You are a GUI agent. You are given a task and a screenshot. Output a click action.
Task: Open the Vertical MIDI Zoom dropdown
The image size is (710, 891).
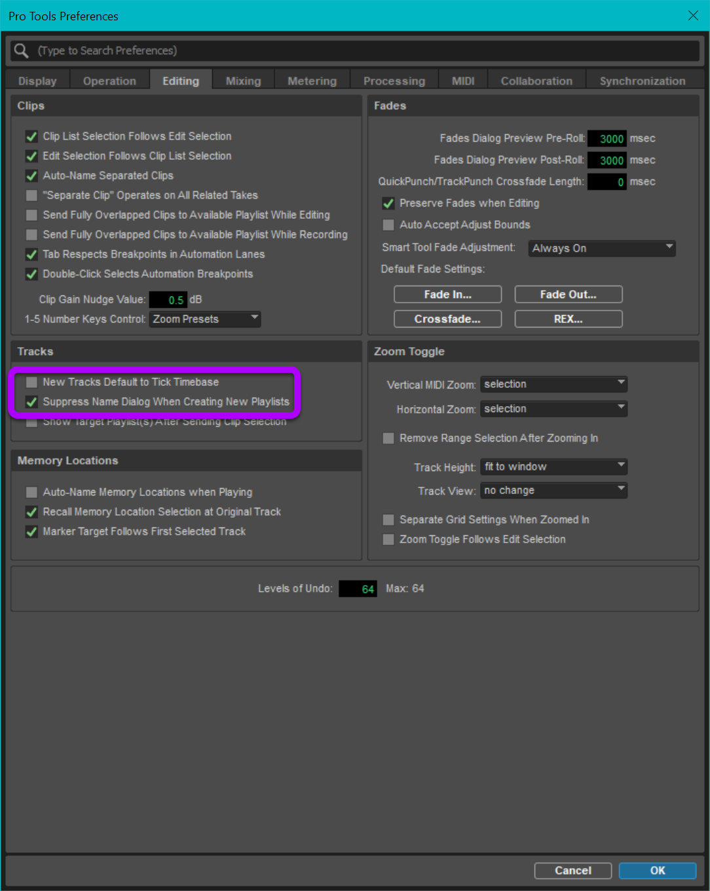[x=554, y=384]
